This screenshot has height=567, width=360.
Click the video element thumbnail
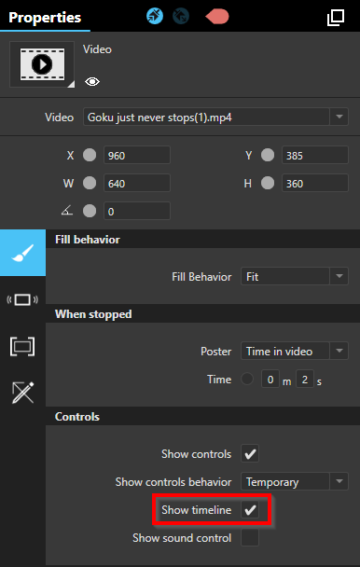[42, 64]
